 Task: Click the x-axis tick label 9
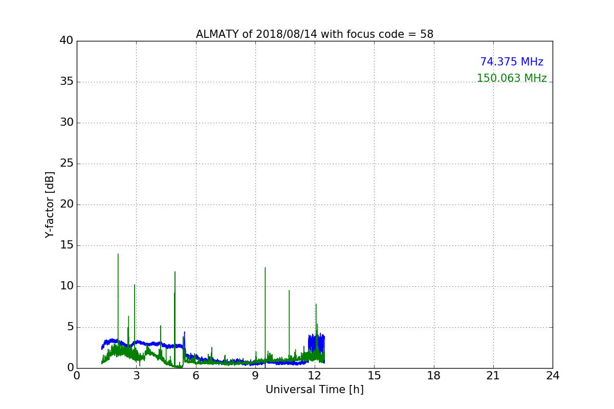255,376
